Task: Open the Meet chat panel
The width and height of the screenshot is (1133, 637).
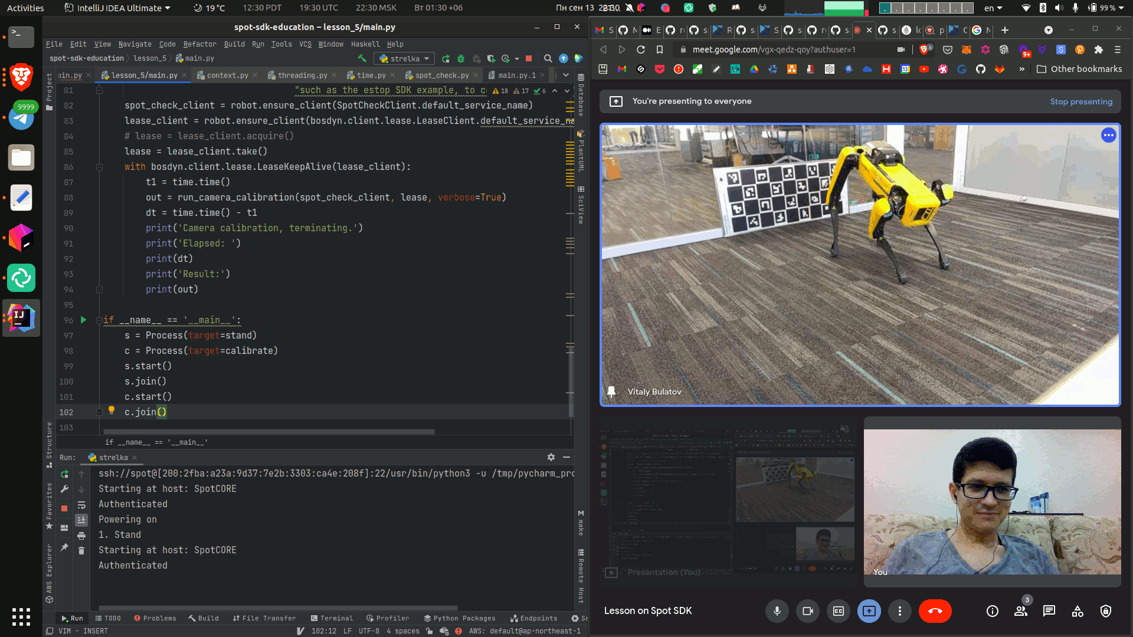Action: (1049, 611)
